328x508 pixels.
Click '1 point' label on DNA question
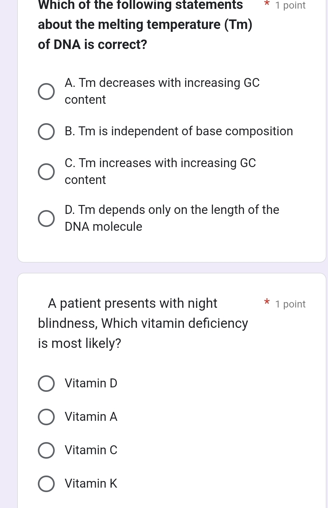[290, 5]
